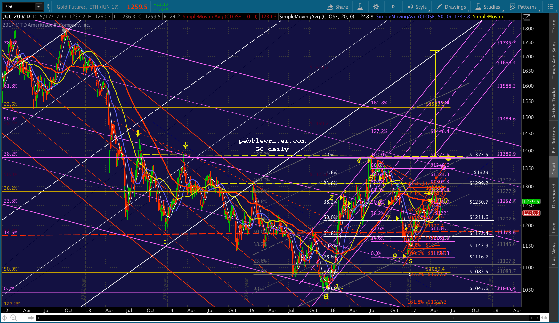This screenshot has width=559, height=323.
Task: Open the list menu icon at toolbar end
Action: [x=551, y=6]
